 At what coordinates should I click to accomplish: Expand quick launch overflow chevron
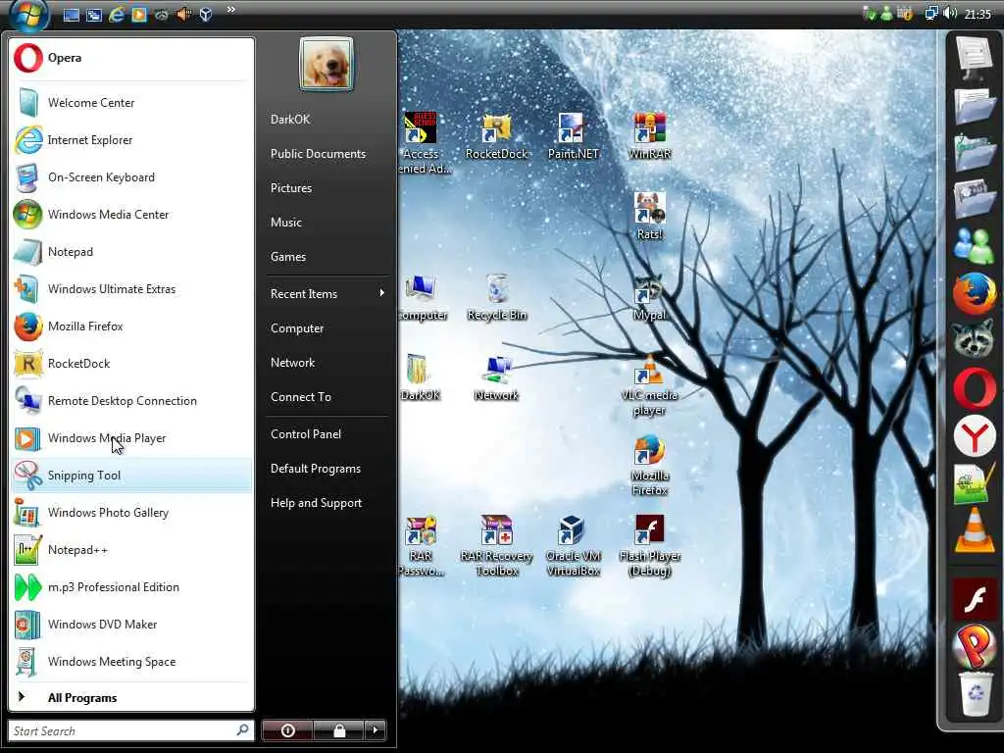231,10
